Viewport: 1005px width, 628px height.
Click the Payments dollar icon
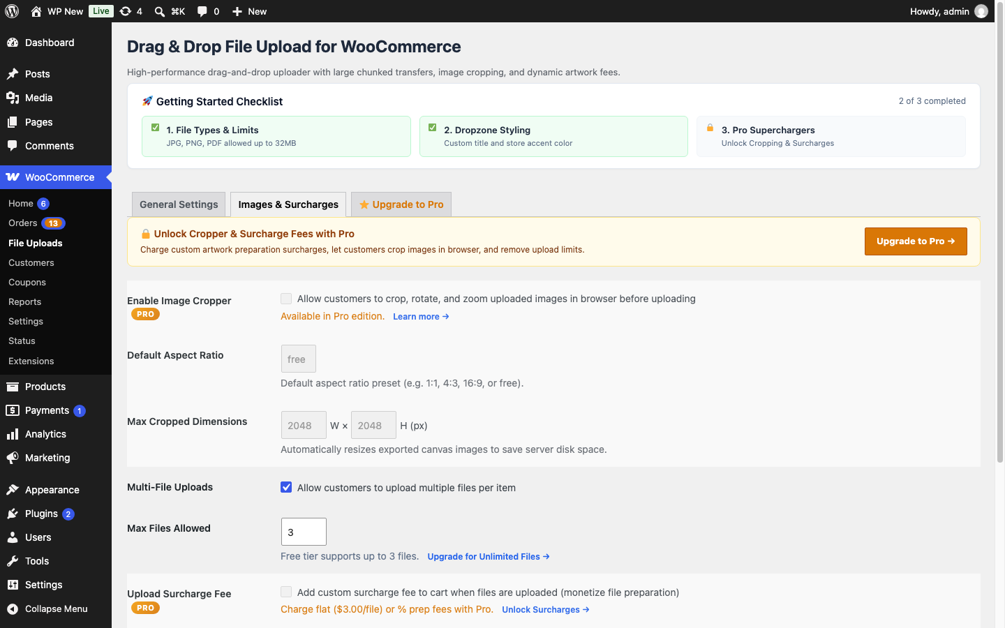tap(13, 410)
